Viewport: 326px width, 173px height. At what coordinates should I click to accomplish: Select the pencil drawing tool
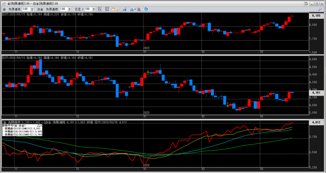coord(118,9)
